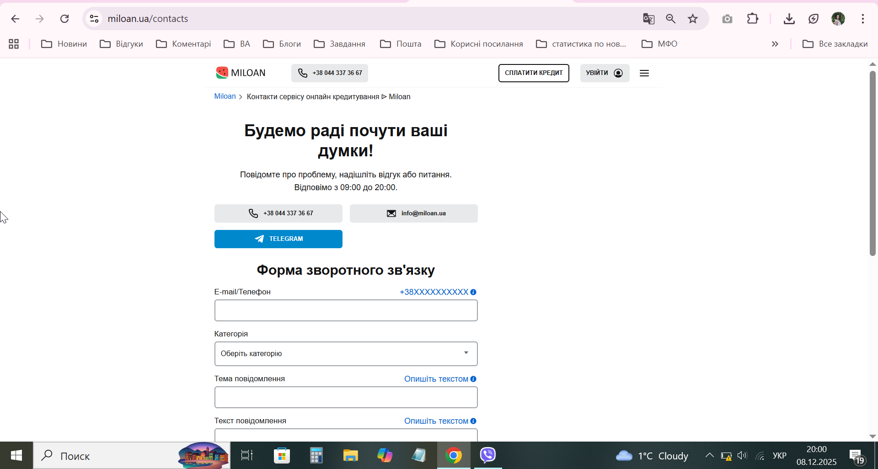Viewport: 878px width, 469px height.
Task: Show more hidden bookmarks chevron
Action: pyautogui.click(x=775, y=44)
